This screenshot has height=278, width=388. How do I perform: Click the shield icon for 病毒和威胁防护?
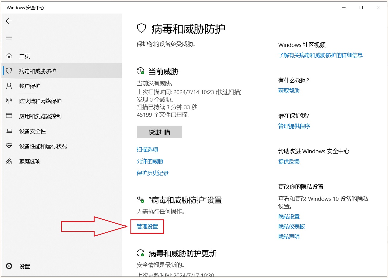(x=9, y=71)
